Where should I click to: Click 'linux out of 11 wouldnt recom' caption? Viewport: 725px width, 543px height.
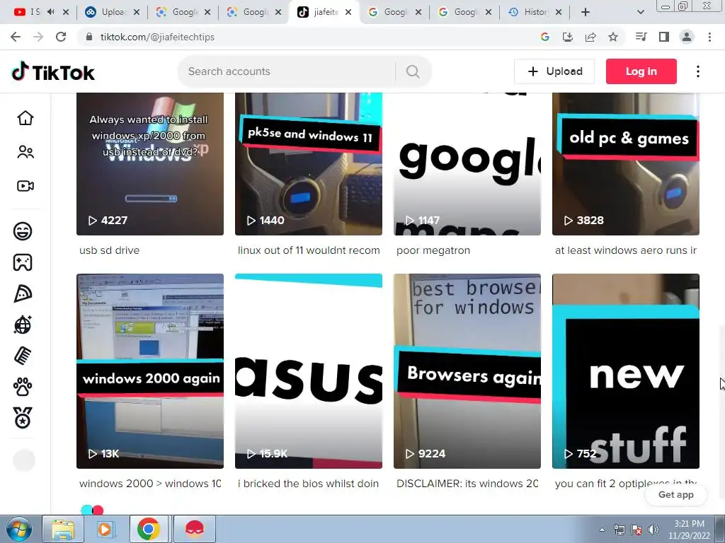click(x=309, y=250)
